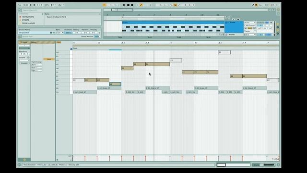
Task: Click the info view toggle at bottom-left
Action: tap(19, 165)
